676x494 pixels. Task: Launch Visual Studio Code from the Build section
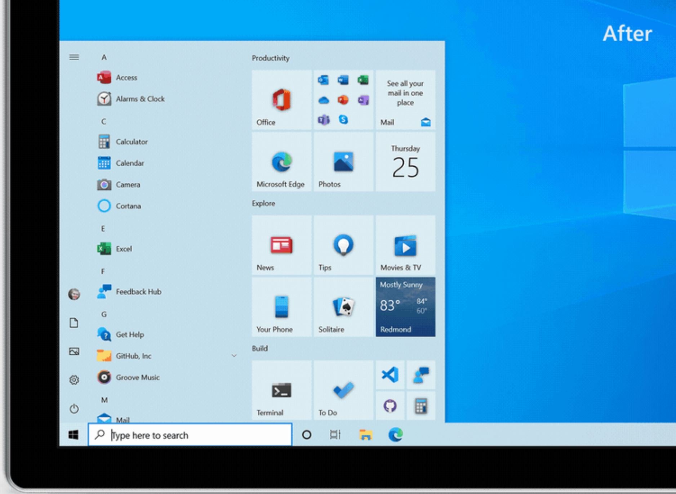tap(390, 376)
